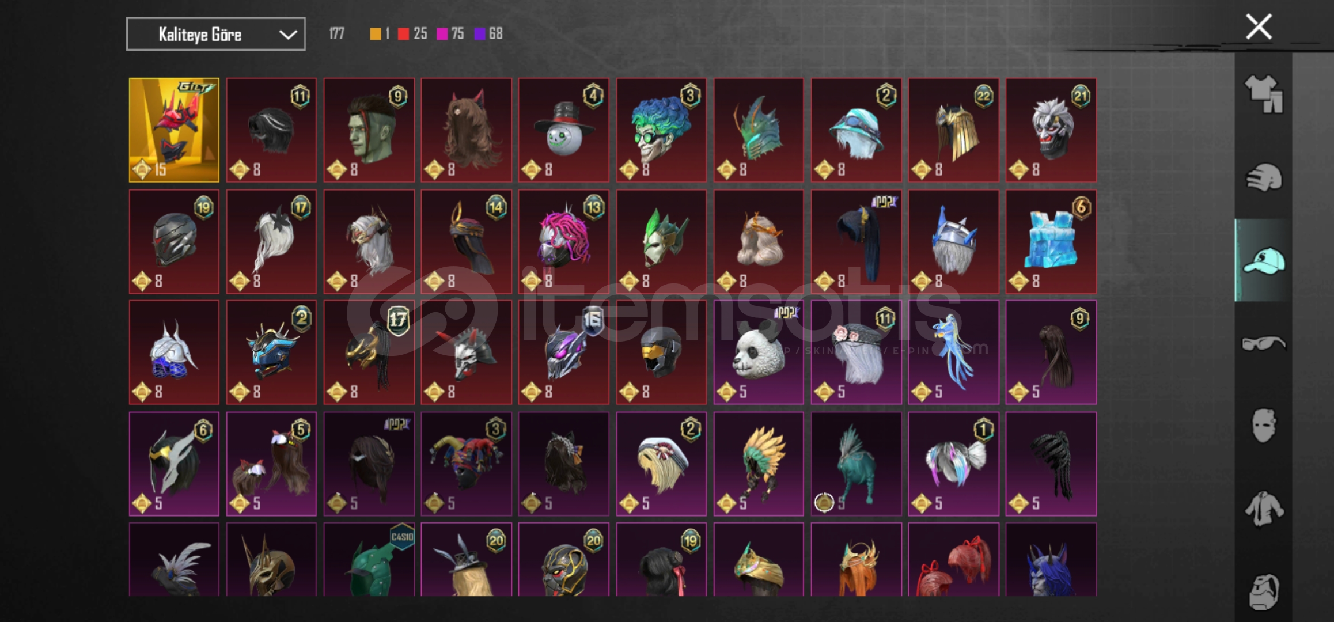Open the glasses category in sidebar
The width and height of the screenshot is (1334, 622).
coord(1263,344)
